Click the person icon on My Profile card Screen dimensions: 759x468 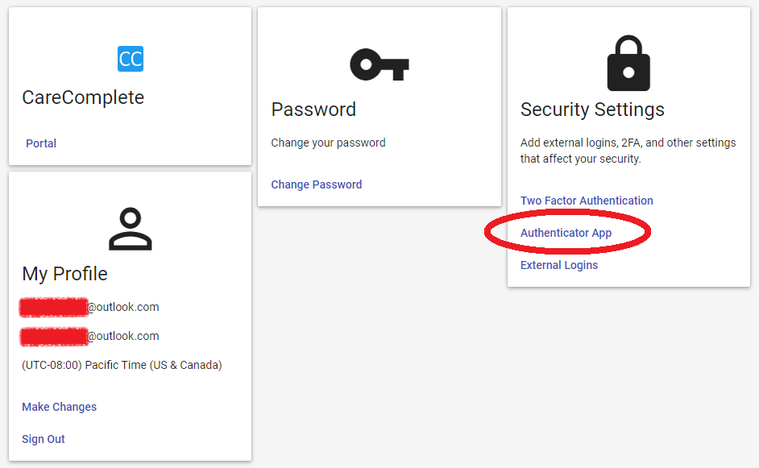[x=130, y=228]
